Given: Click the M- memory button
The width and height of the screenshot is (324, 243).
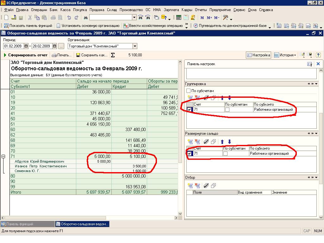Looking at the screenshot, I should click(216, 18).
